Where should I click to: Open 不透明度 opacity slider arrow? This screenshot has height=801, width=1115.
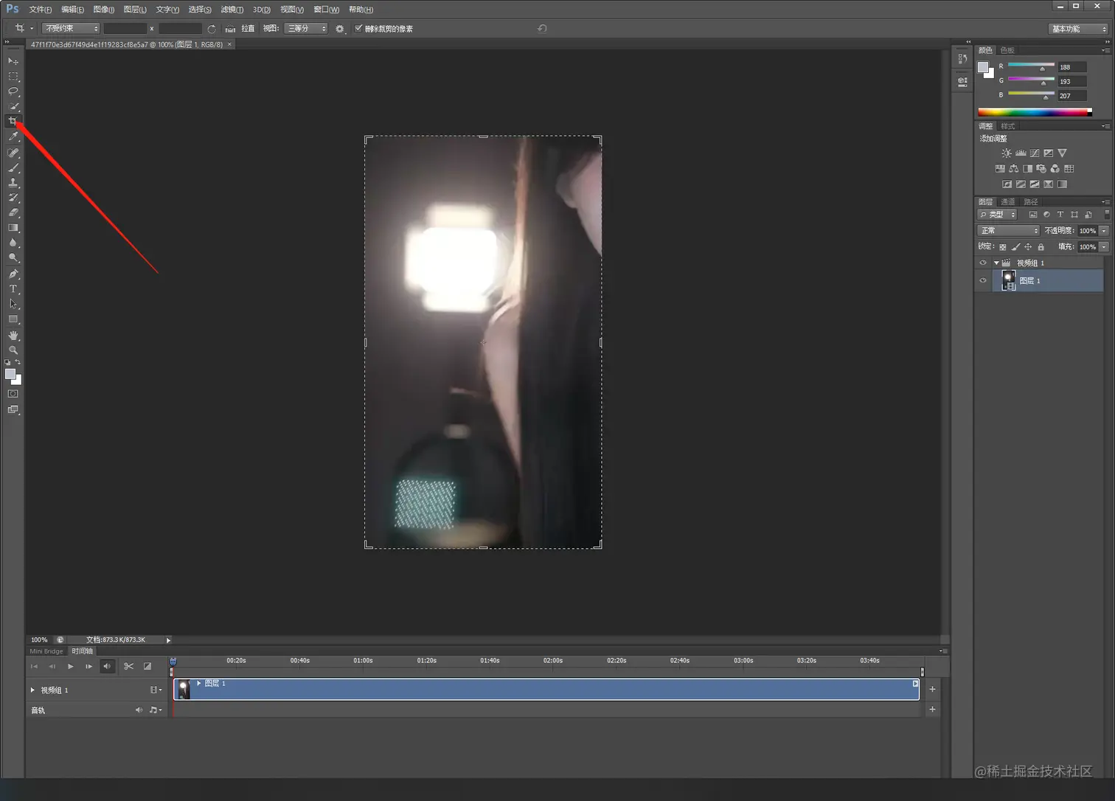[x=1104, y=231]
